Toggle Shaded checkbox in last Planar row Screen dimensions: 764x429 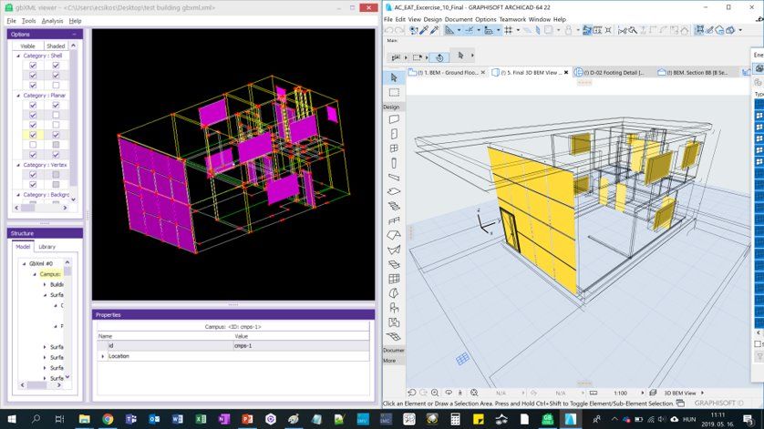point(56,155)
